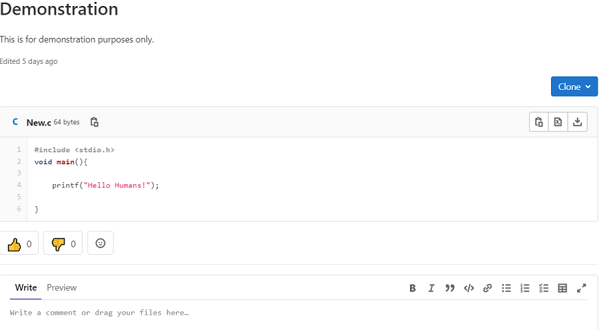
Task: Toggle thumbs down reaction
Action: point(63,244)
